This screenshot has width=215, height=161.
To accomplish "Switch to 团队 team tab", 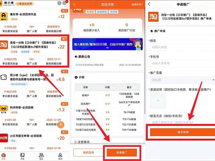I will (x=41, y=156).
